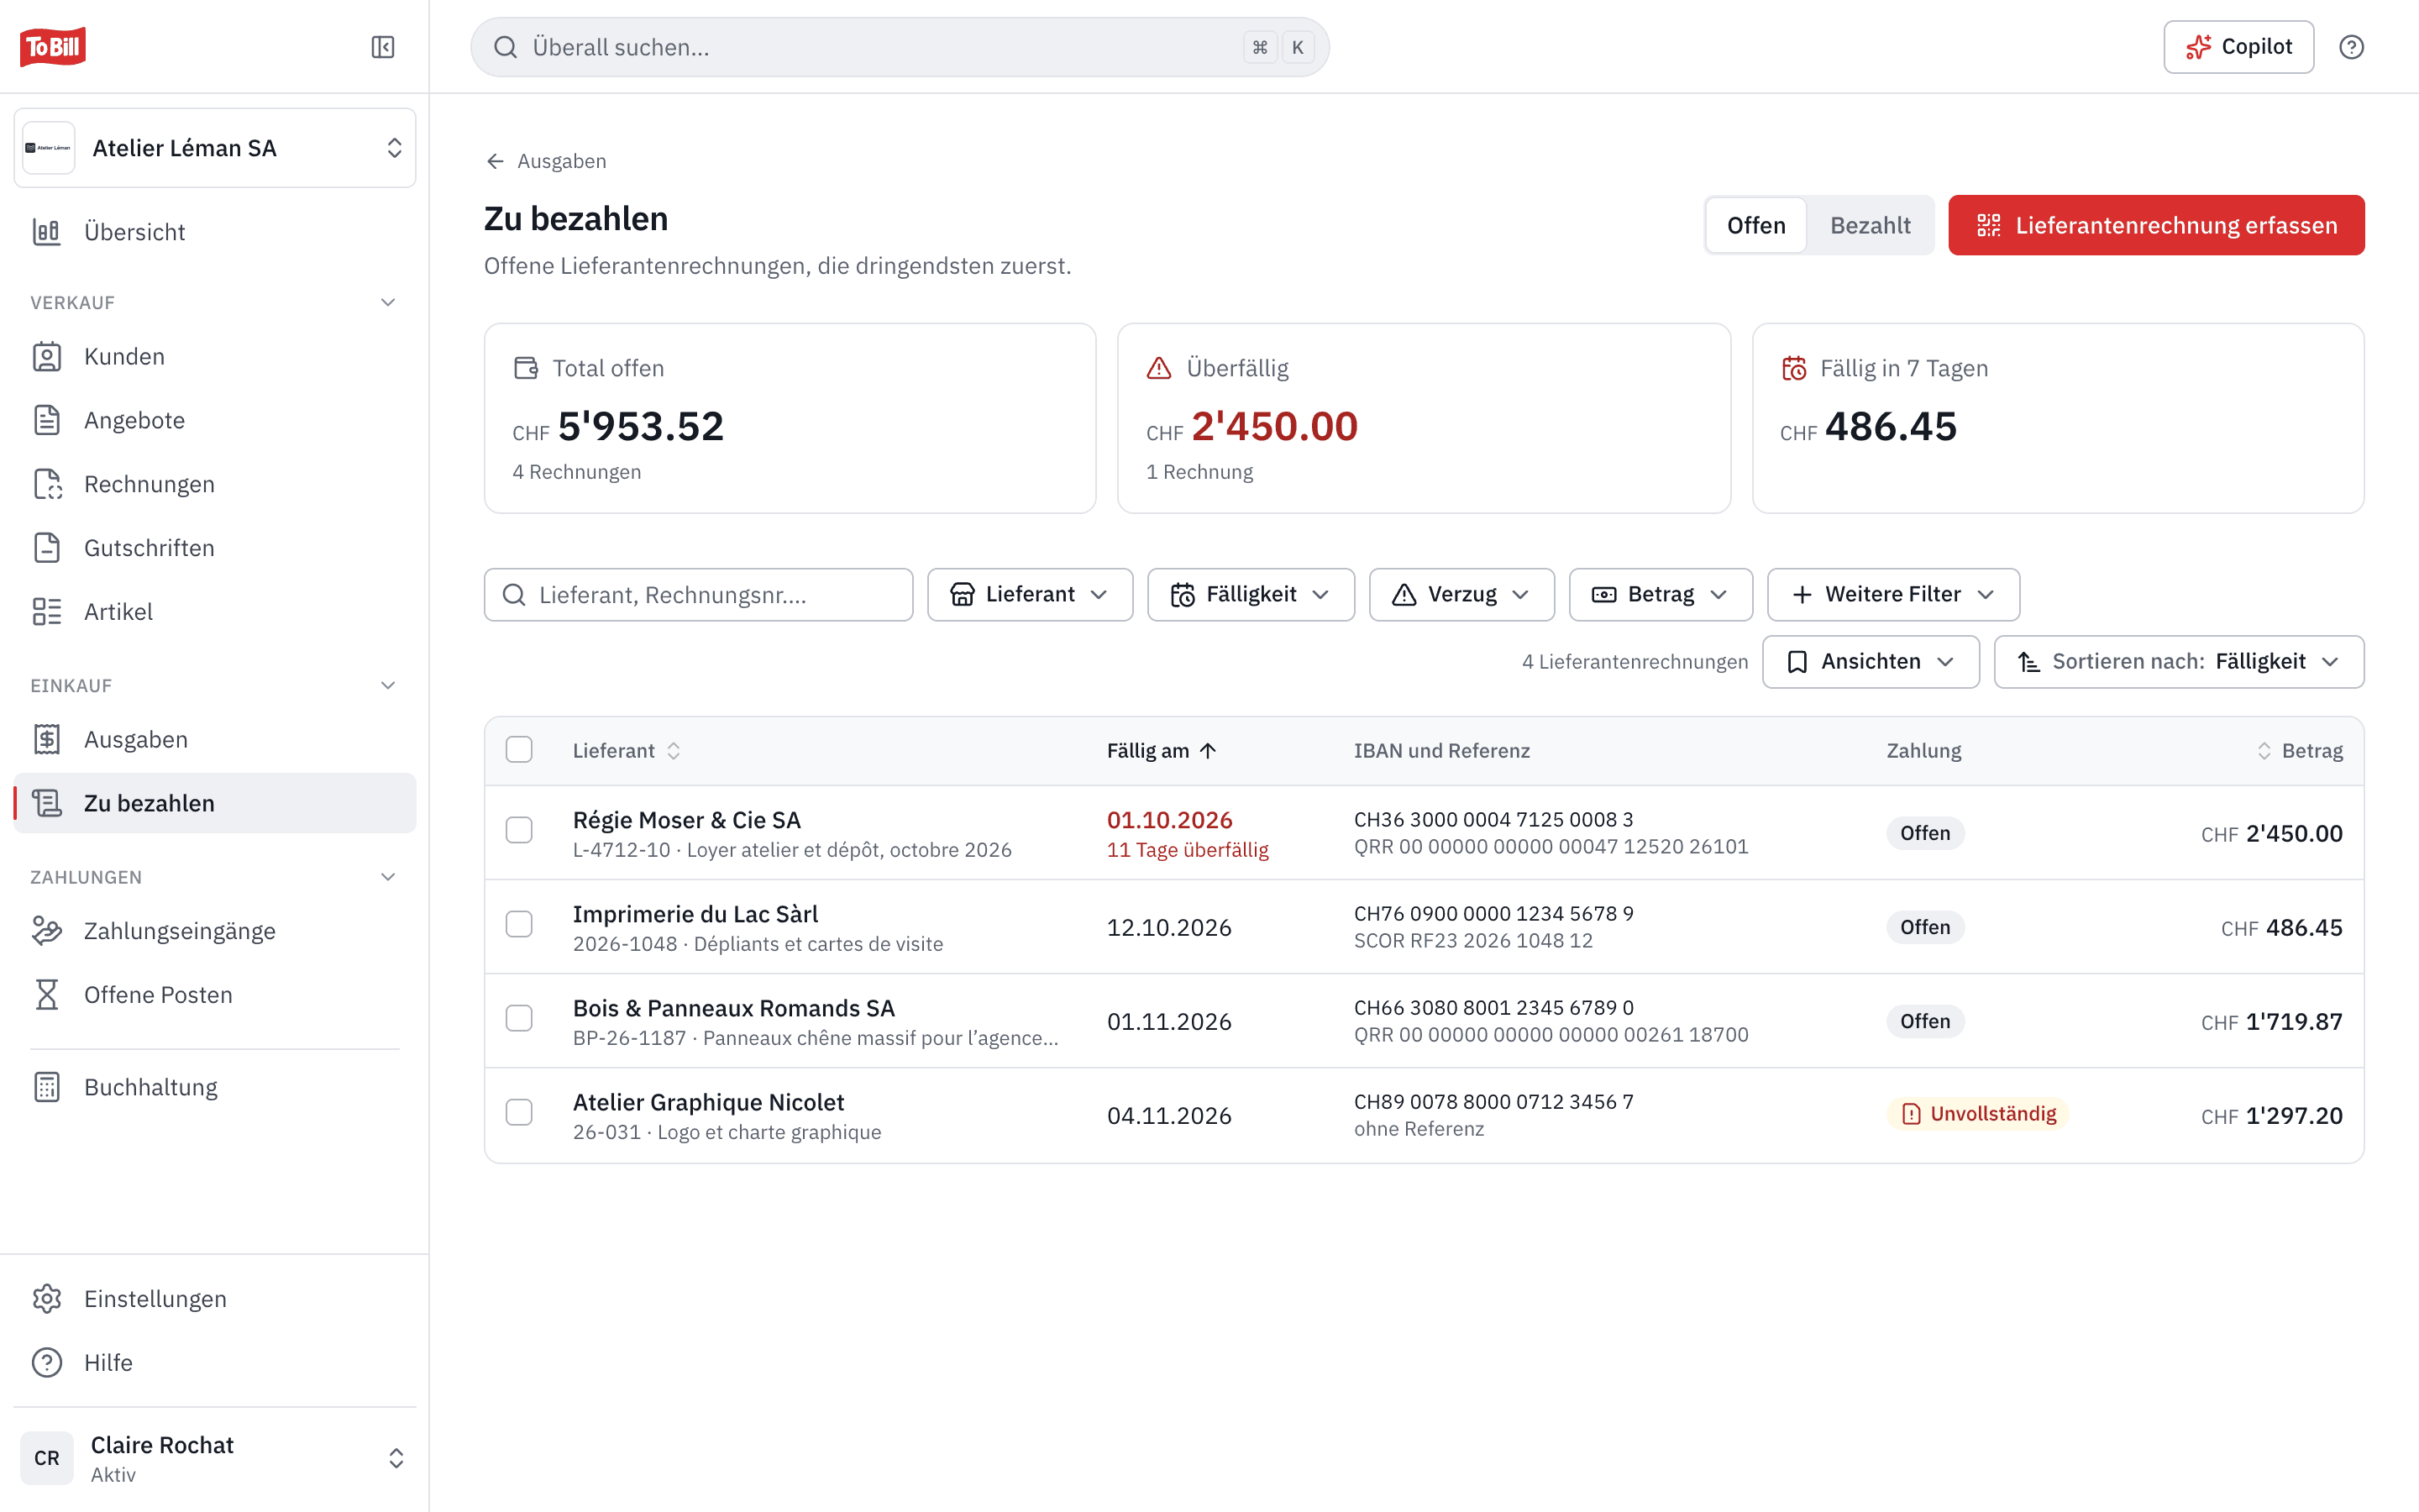Open the Buchhaltung section
The height and width of the screenshot is (1512, 2419).
point(215,1087)
